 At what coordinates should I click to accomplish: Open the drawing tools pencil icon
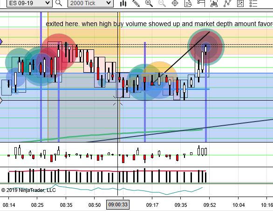[136, 3]
